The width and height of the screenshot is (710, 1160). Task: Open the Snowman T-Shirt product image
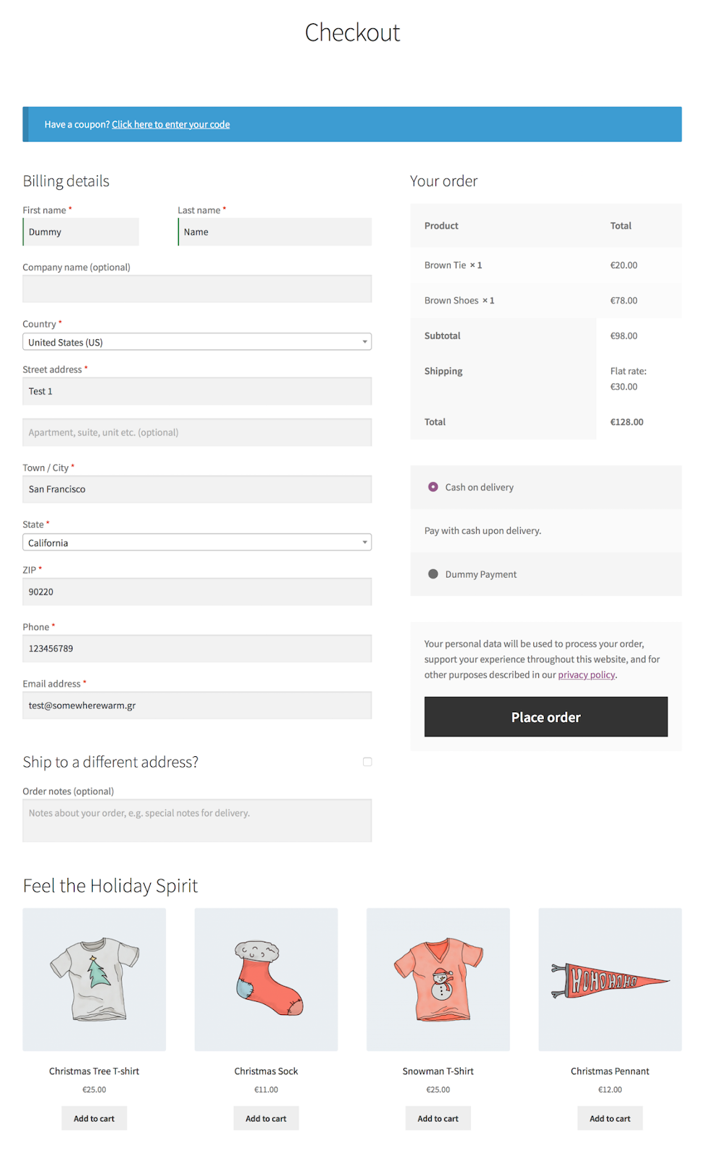[438, 979]
